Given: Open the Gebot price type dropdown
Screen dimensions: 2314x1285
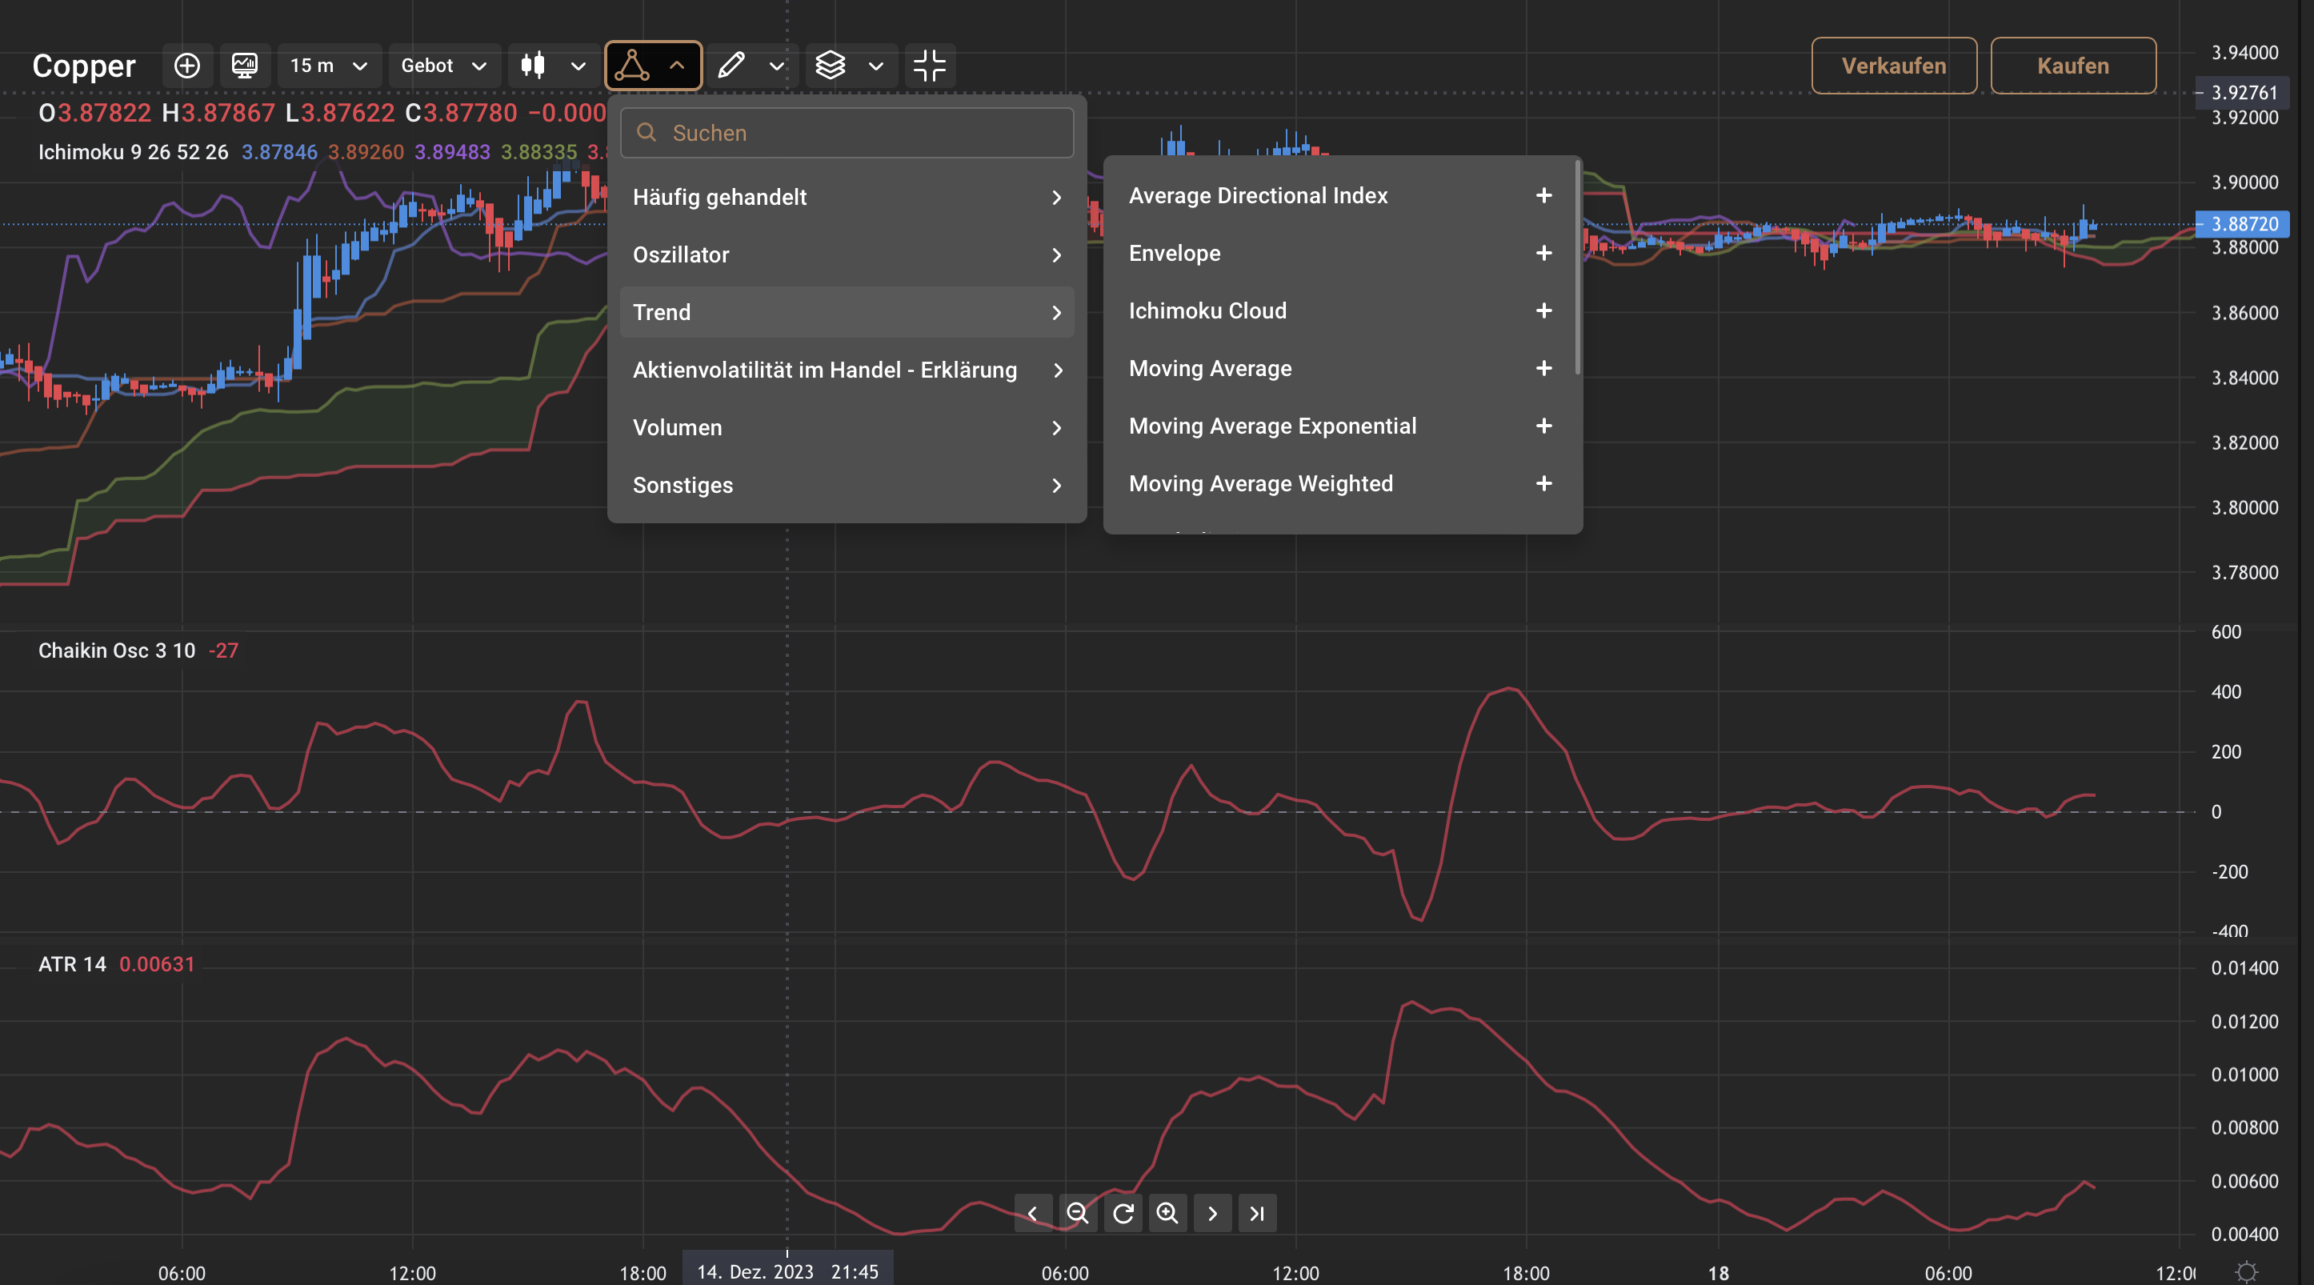Looking at the screenshot, I should pyautogui.click(x=444, y=66).
